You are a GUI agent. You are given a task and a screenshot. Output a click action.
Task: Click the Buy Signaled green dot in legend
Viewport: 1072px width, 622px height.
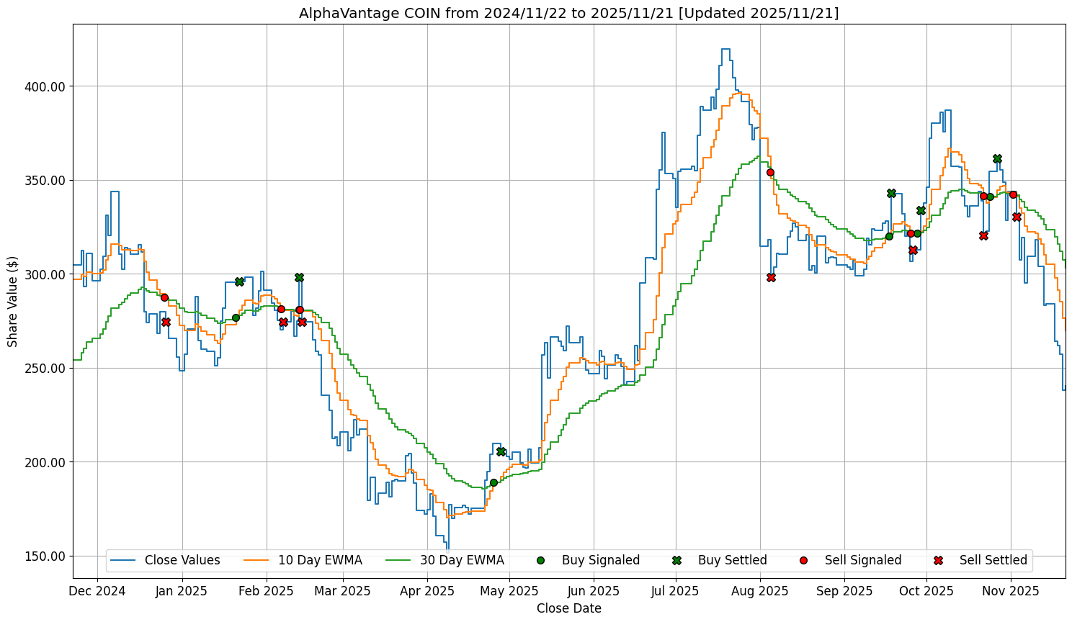coord(540,560)
